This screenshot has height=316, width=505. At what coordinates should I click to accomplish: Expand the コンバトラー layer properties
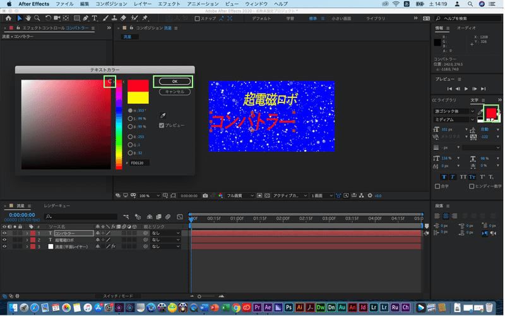27,233
